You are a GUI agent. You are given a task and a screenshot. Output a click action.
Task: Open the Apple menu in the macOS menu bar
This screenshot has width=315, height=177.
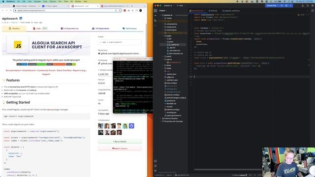pos(3,1)
